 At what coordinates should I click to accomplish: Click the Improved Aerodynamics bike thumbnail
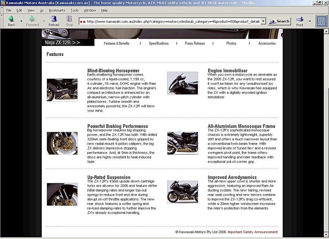coord(182,192)
